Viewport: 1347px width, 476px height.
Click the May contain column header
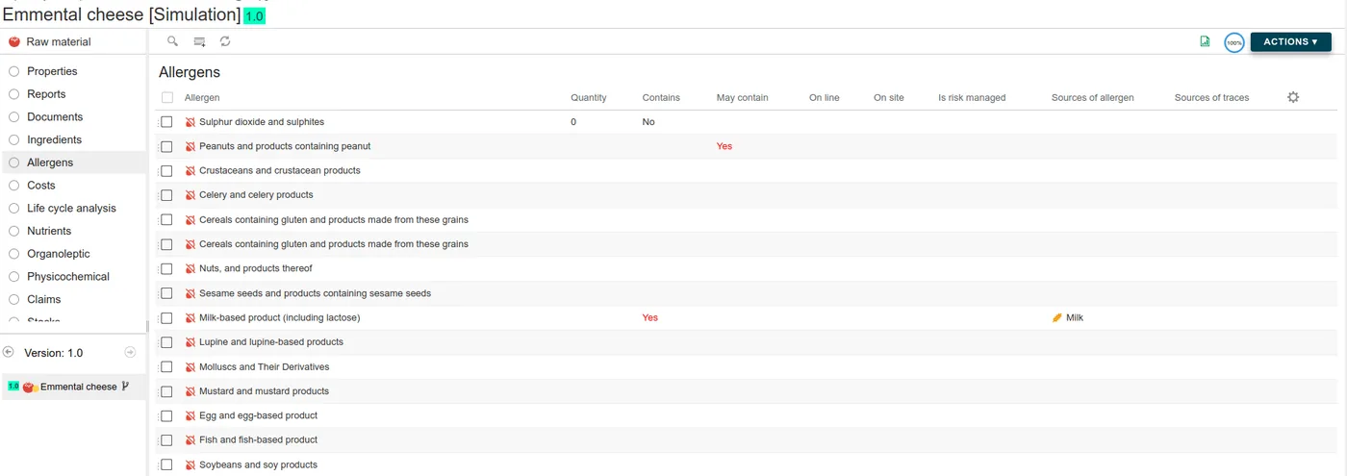click(743, 98)
